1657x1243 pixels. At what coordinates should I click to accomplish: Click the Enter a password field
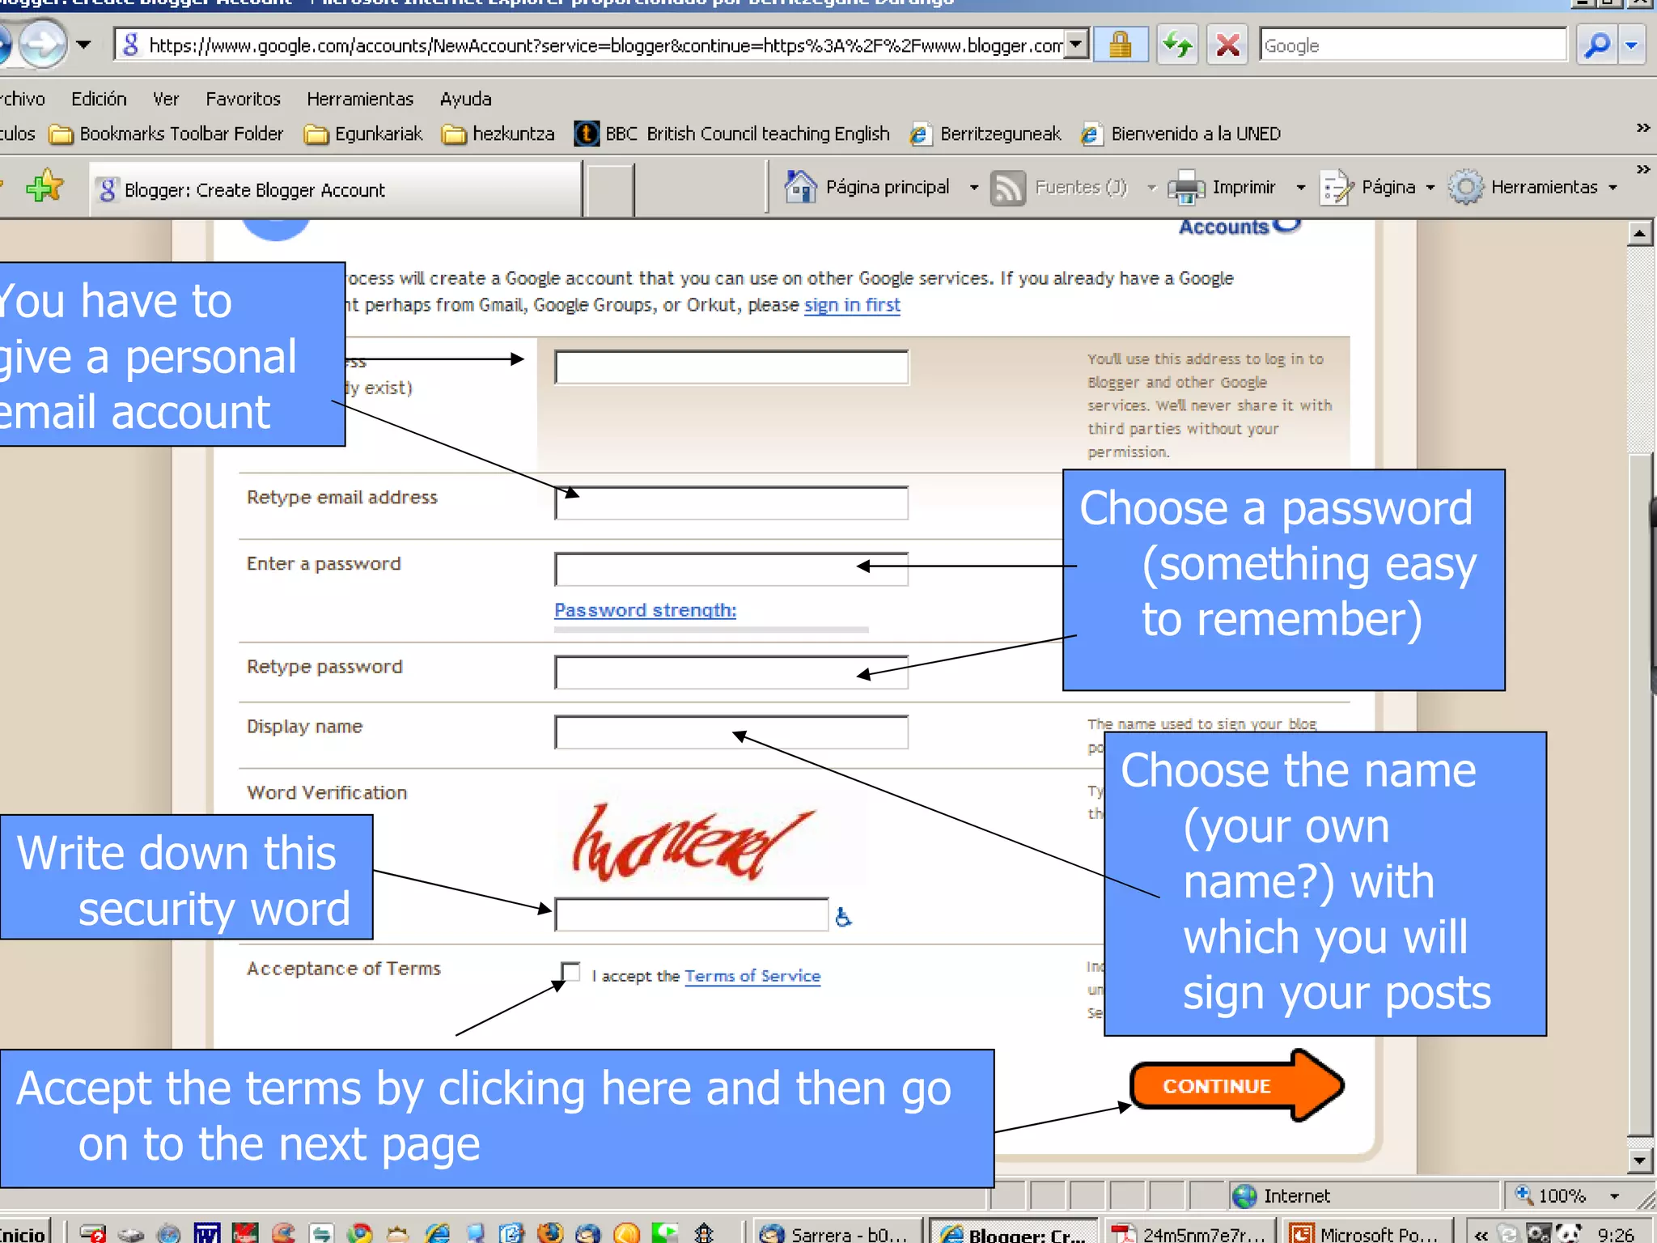click(731, 569)
